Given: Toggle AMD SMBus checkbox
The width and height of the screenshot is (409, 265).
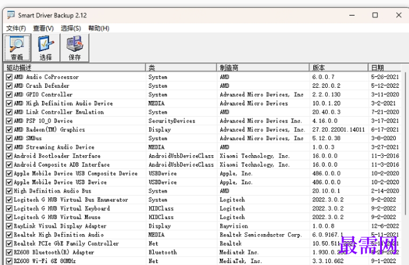Looking at the screenshot, I should [x=9, y=138].
